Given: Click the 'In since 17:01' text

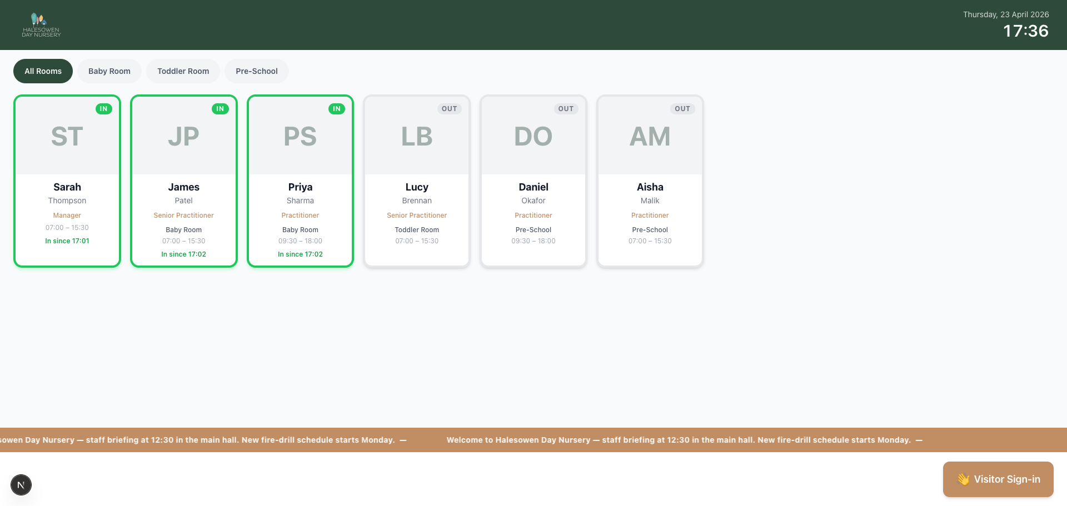Looking at the screenshot, I should tap(67, 241).
